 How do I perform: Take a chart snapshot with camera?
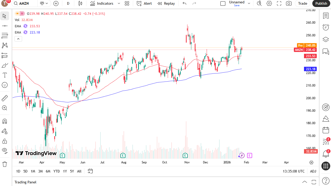[289, 3]
